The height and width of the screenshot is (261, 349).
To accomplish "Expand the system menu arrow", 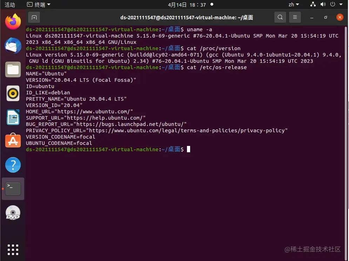I will (341, 4).
